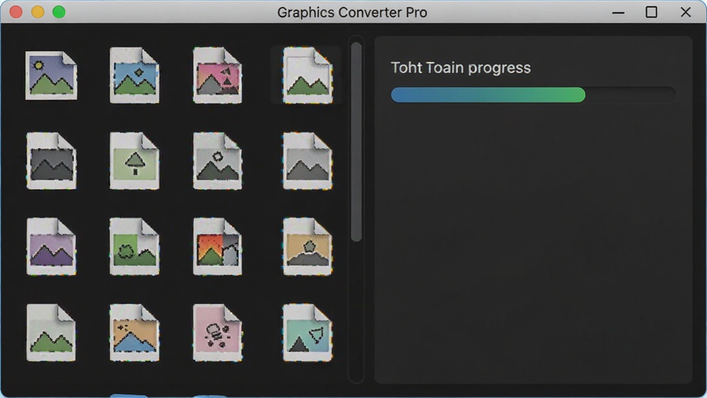Maximize window using the square icon
This screenshot has height=398, width=707.
click(651, 12)
